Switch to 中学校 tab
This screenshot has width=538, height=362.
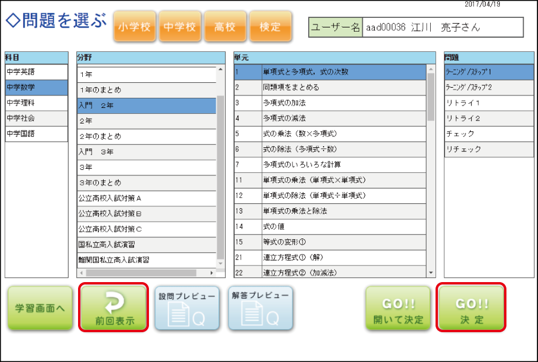pos(180,27)
